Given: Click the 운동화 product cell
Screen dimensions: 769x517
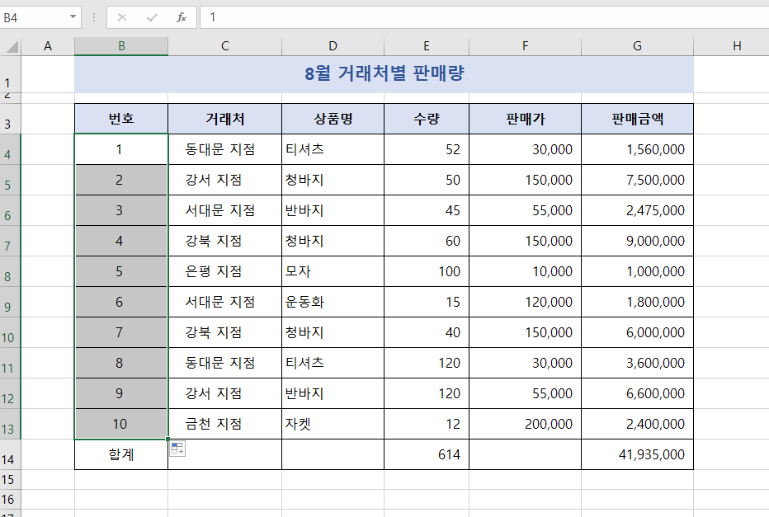Looking at the screenshot, I should 333,302.
